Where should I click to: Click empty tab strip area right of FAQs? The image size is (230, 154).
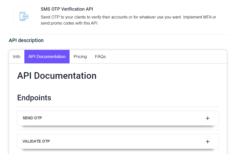pyautogui.click(x=167, y=57)
